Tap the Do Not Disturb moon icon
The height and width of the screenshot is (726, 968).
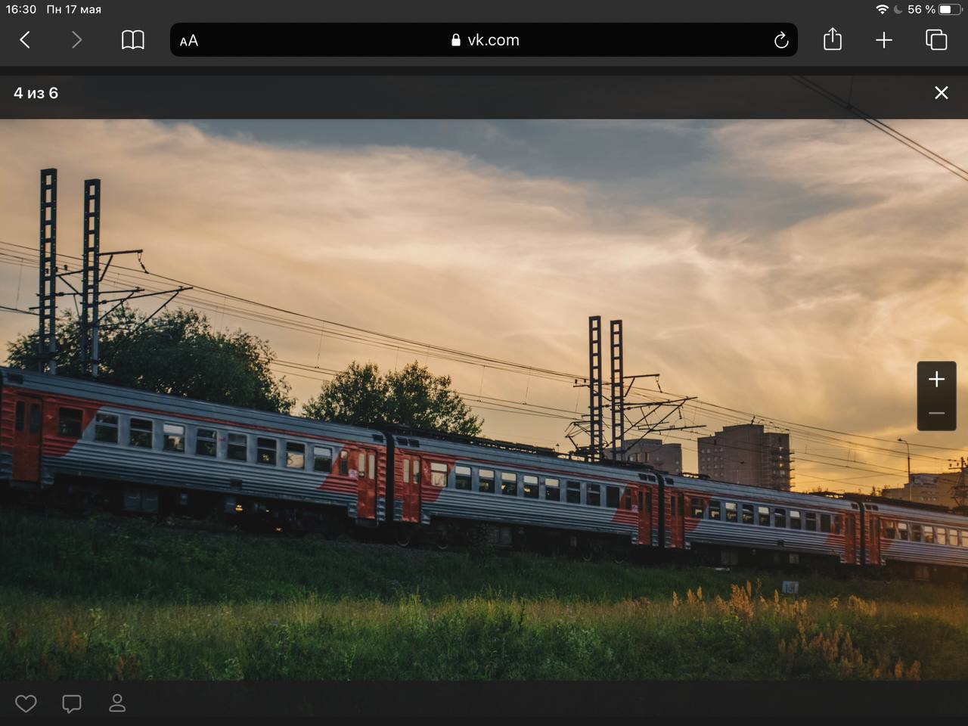click(x=898, y=10)
